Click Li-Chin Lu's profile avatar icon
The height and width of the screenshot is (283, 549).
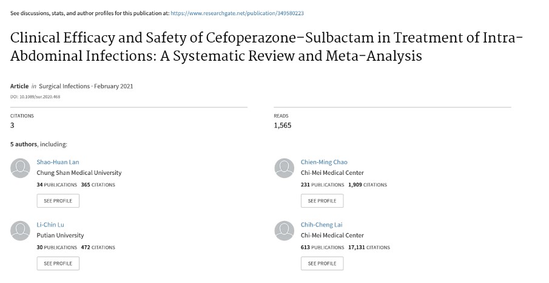click(x=20, y=231)
